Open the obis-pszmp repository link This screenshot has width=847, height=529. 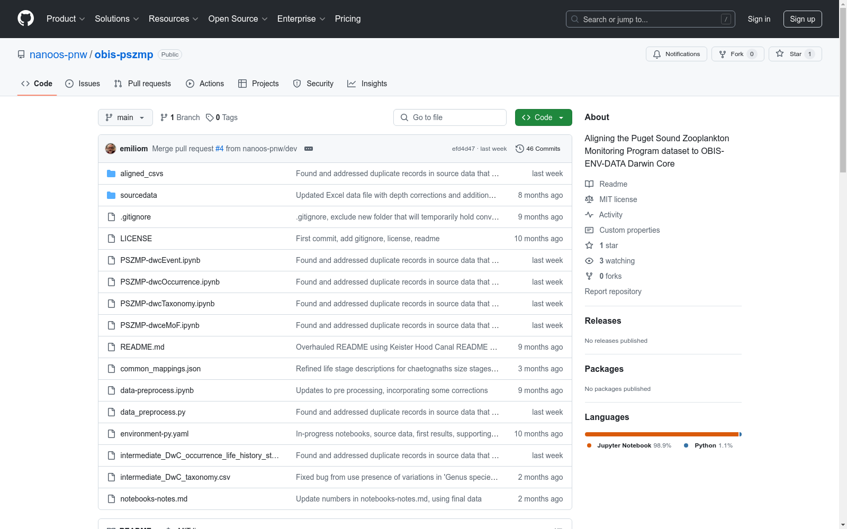(x=124, y=54)
